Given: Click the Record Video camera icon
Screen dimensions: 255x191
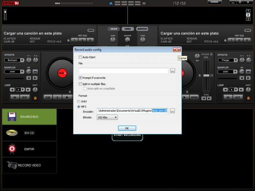Looking at the screenshot, I should (x=12, y=165).
